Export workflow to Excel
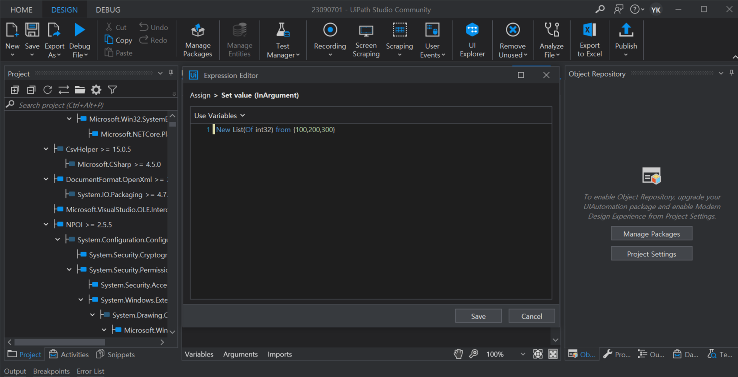 pyautogui.click(x=589, y=40)
